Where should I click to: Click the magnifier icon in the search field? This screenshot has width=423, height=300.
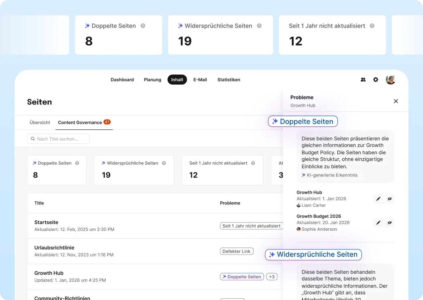[32, 139]
